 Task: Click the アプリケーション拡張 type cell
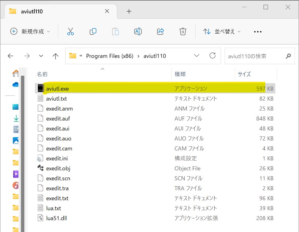(x=196, y=218)
